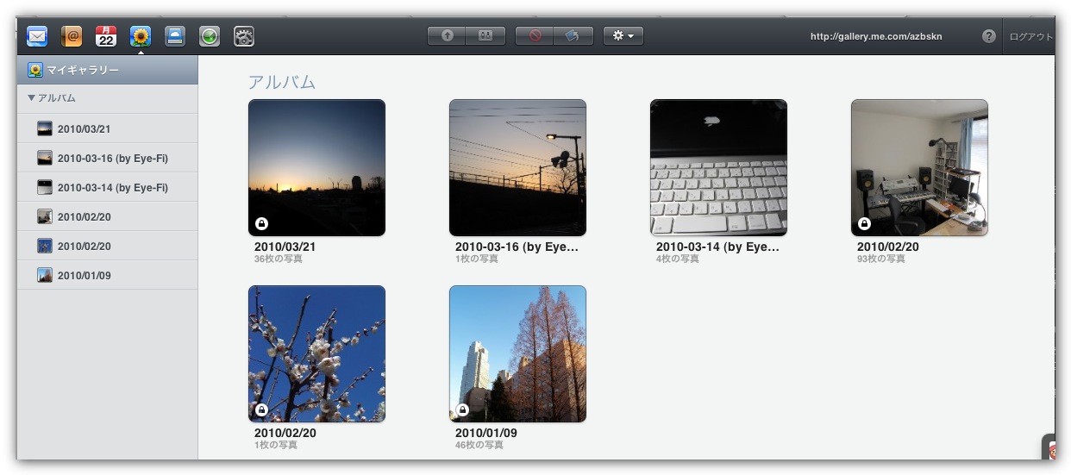Viewport: 1071px width, 475px height.
Task: Open the Calendar app icon
Action: (106, 36)
